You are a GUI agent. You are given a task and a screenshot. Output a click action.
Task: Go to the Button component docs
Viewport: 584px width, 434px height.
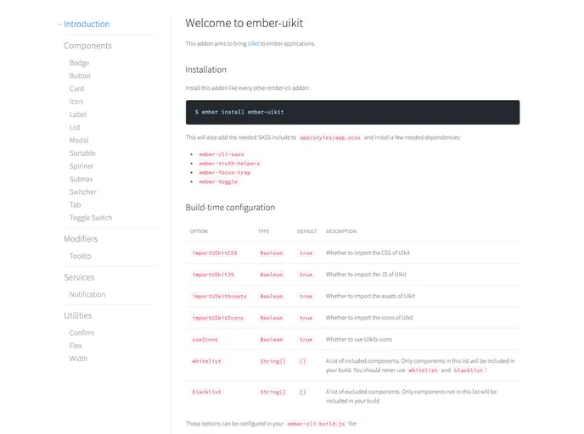coord(80,76)
